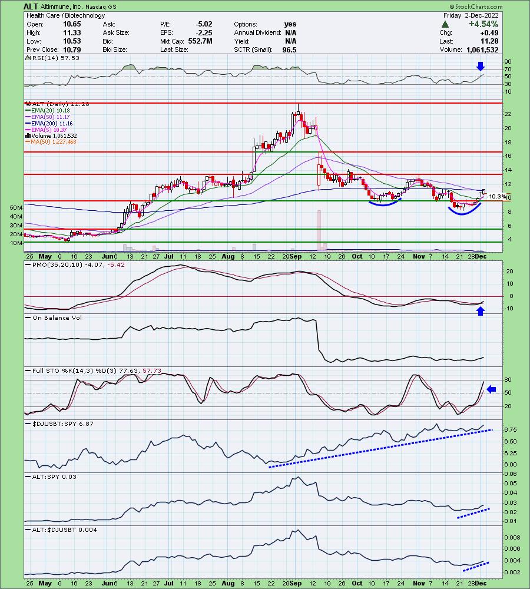Click the Last price value 11.28
The image size is (530, 589).
[x=491, y=41]
